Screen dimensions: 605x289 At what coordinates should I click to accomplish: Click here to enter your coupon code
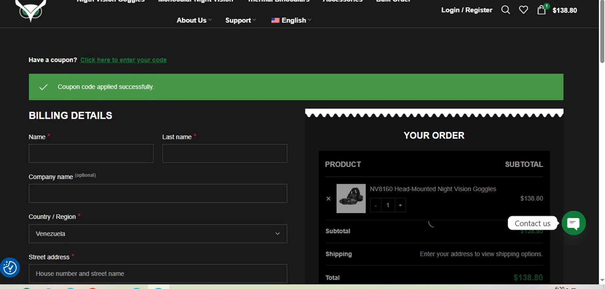123,60
